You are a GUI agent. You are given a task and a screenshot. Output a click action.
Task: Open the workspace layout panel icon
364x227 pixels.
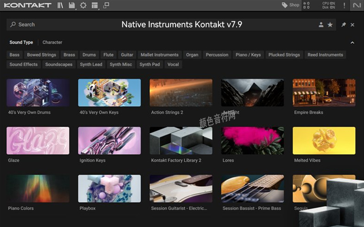(95, 5)
